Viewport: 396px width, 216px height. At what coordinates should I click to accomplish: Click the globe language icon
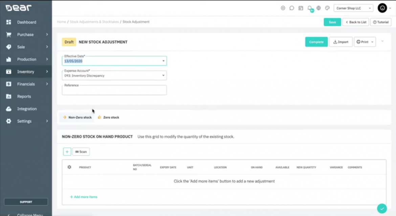tap(318, 8)
